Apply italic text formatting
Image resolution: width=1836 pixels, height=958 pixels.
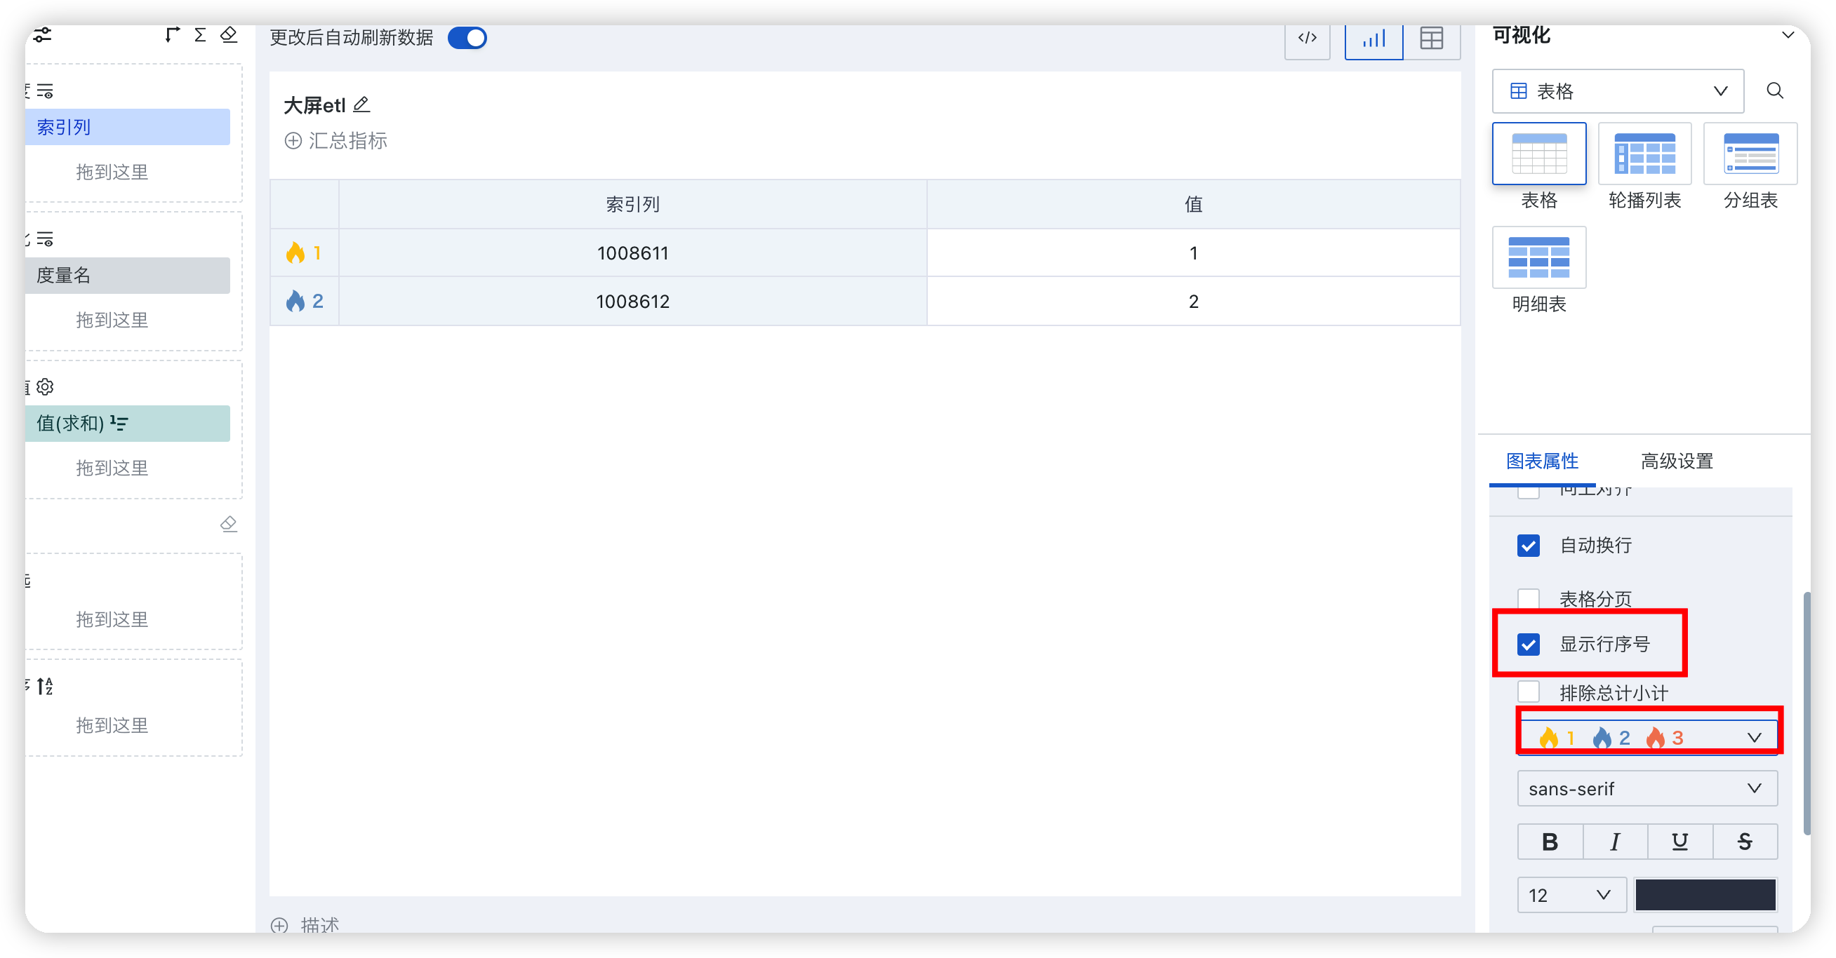1615,841
